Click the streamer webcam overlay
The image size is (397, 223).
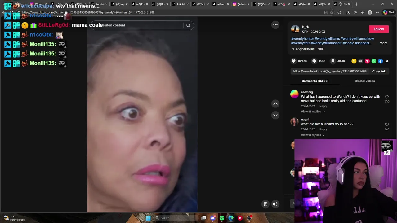346,181
